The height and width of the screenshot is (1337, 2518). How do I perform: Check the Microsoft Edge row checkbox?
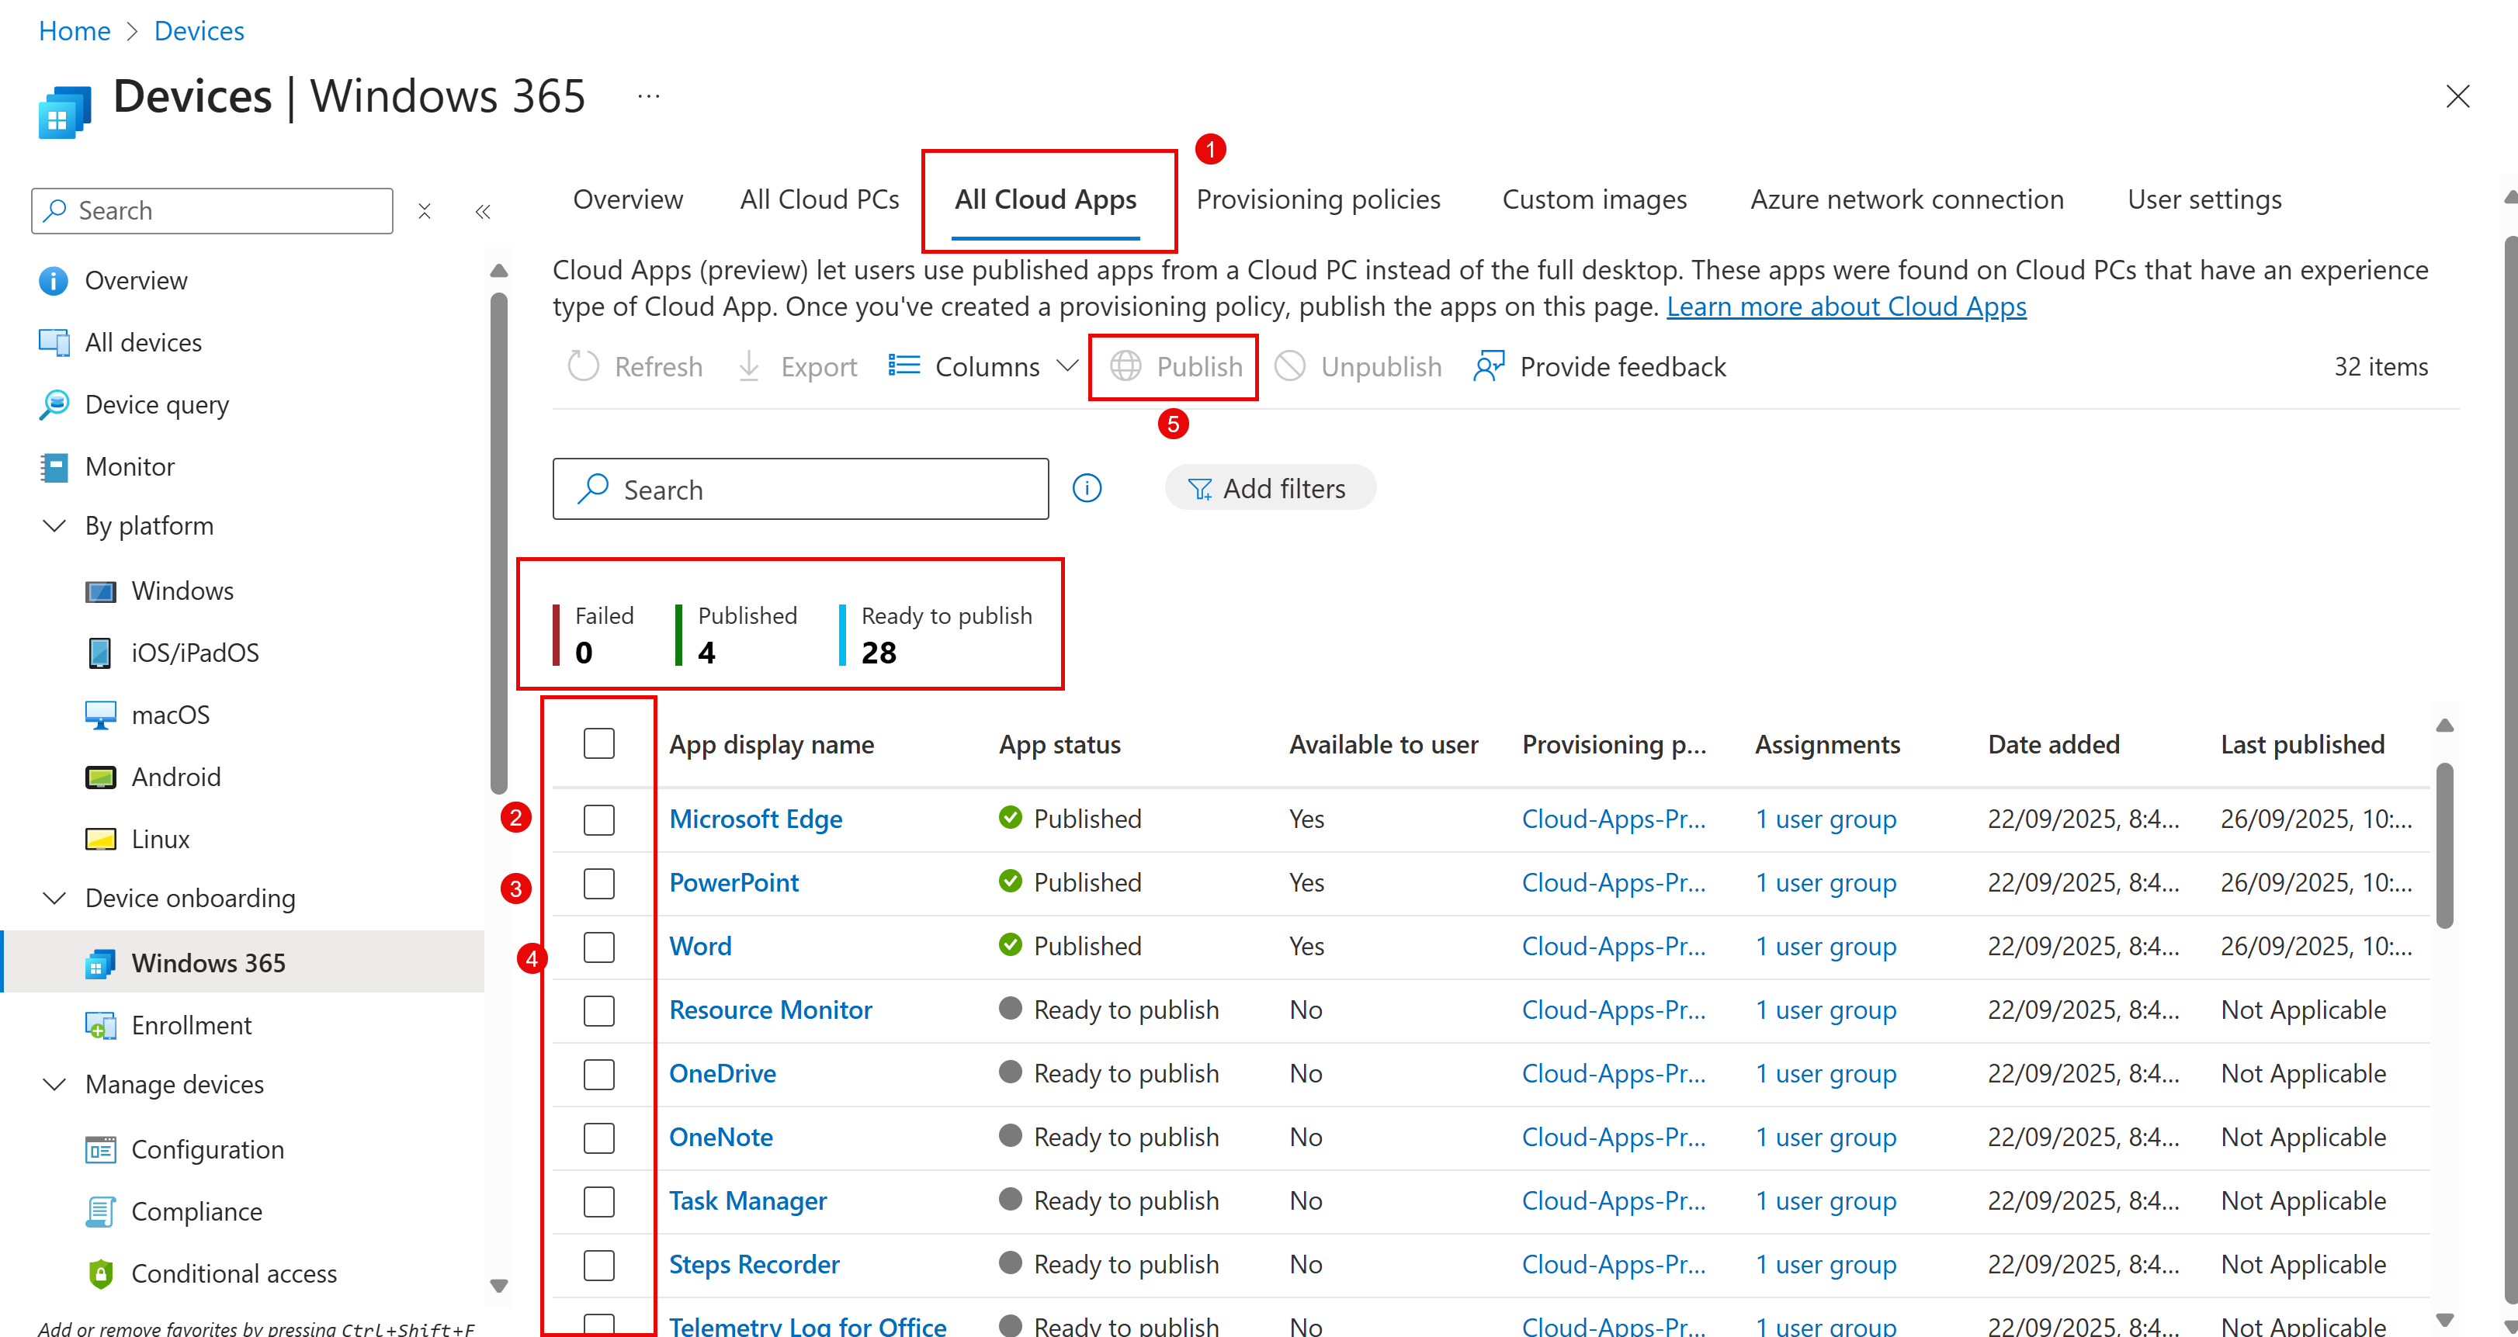[599, 819]
